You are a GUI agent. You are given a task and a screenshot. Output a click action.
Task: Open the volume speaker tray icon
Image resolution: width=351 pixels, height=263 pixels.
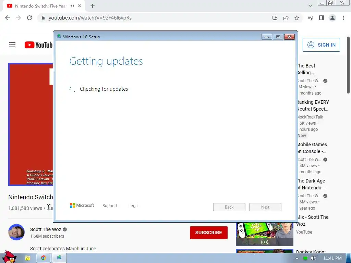click(x=314, y=258)
